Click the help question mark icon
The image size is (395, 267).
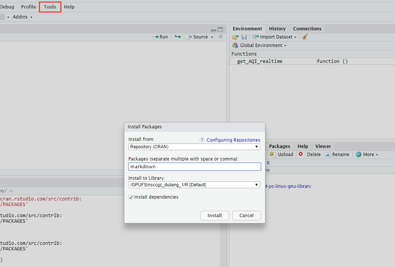[x=202, y=140]
